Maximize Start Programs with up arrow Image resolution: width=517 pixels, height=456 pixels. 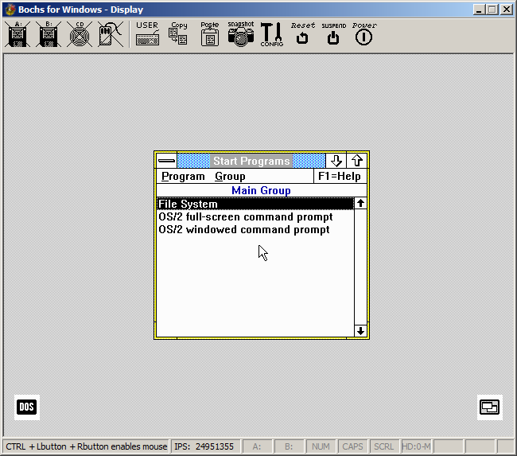pyautogui.click(x=357, y=161)
